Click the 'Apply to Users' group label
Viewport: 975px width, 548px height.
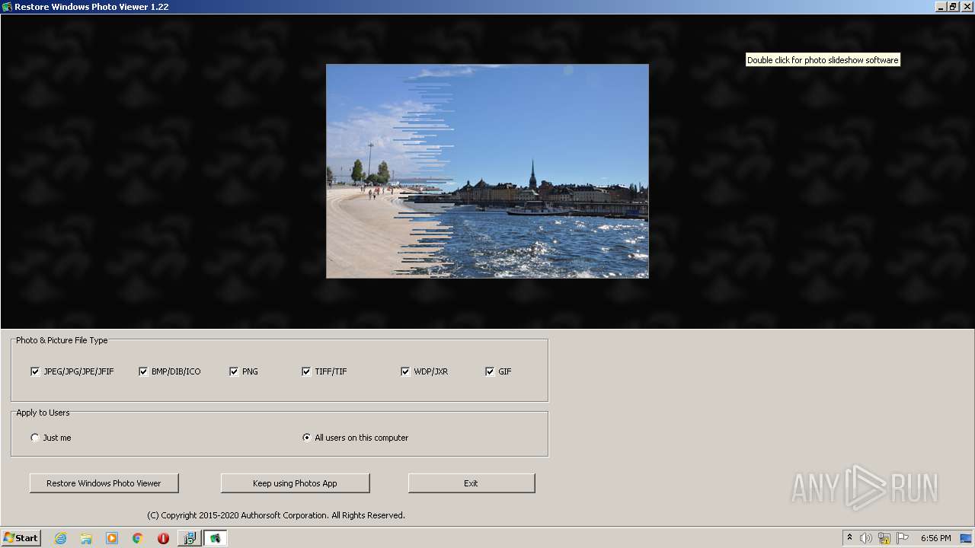[43, 413]
